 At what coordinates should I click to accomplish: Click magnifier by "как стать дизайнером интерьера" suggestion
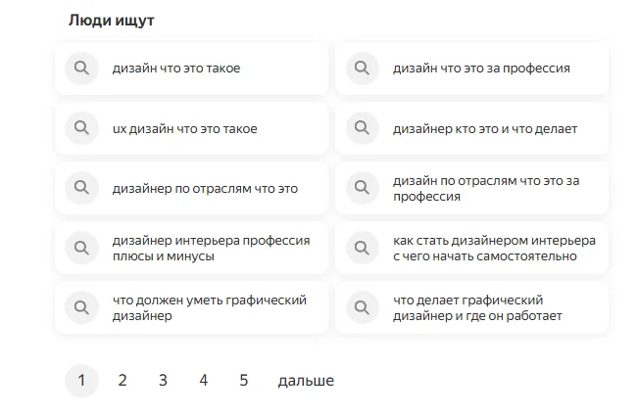tap(362, 249)
